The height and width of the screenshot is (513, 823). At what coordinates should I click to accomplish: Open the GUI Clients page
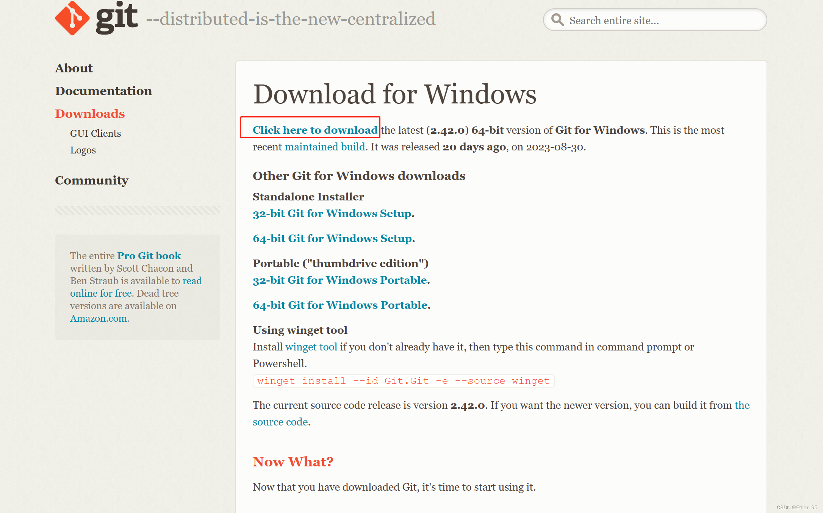point(95,133)
